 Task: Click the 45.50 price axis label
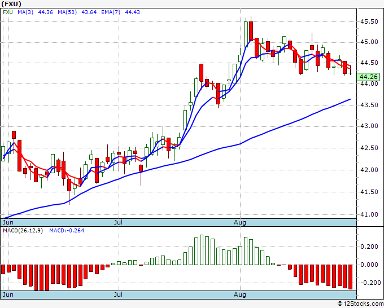click(x=369, y=21)
